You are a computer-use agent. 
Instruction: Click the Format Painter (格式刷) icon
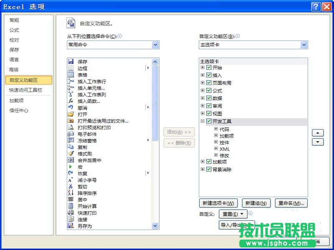pyautogui.click(x=71, y=154)
